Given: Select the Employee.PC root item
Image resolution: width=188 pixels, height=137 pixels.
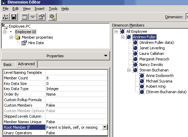Looking at the screenshot, I should click(x=20, y=26).
